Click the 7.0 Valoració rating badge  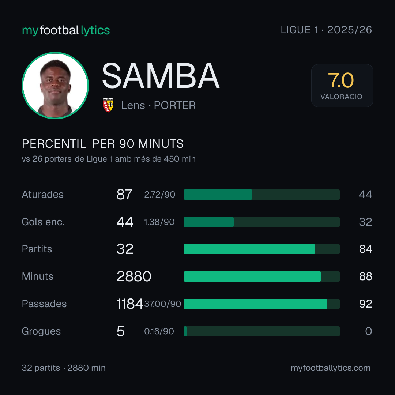[342, 85]
